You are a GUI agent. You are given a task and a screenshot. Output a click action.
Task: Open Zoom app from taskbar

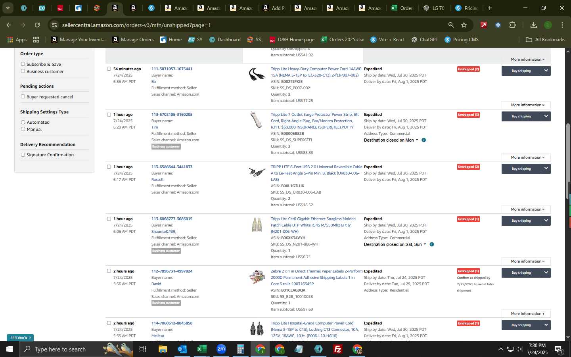pos(221,349)
